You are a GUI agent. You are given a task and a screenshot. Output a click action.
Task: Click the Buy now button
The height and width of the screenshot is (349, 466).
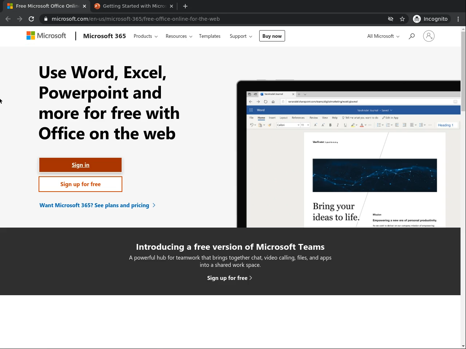click(272, 36)
